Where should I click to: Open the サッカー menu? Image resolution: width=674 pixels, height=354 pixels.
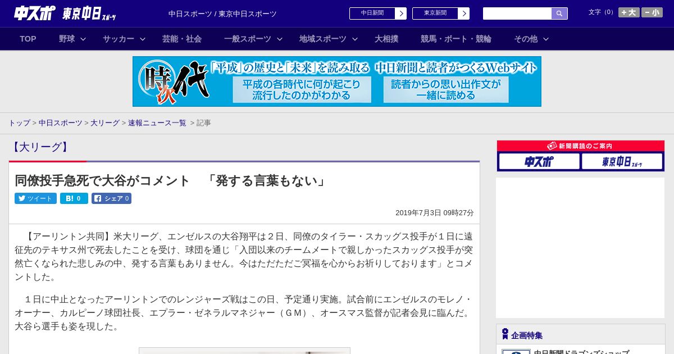[x=119, y=39]
